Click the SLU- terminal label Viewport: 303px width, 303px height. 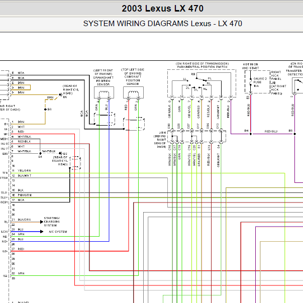[x=4, y=192]
